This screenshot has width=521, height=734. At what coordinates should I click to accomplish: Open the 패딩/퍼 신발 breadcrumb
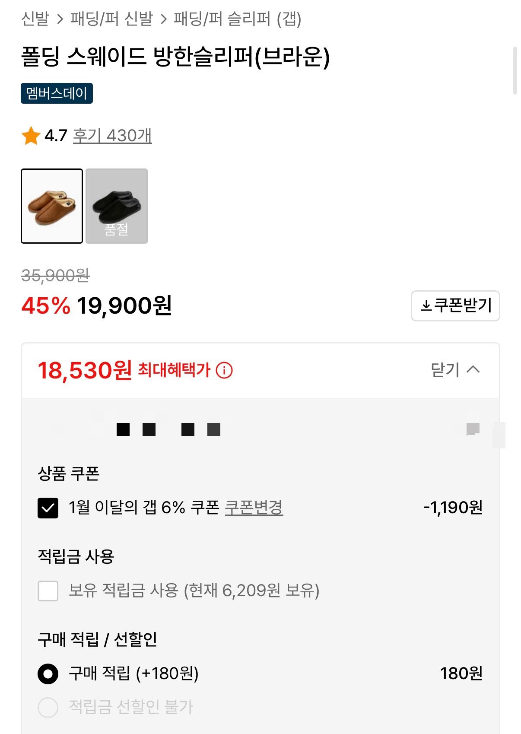(x=111, y=19)
